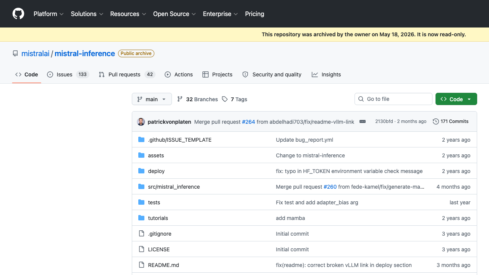Open the .gitignore file name
Image resolution: width=489 pixels, height=275 pixels.
click(160, 234)
